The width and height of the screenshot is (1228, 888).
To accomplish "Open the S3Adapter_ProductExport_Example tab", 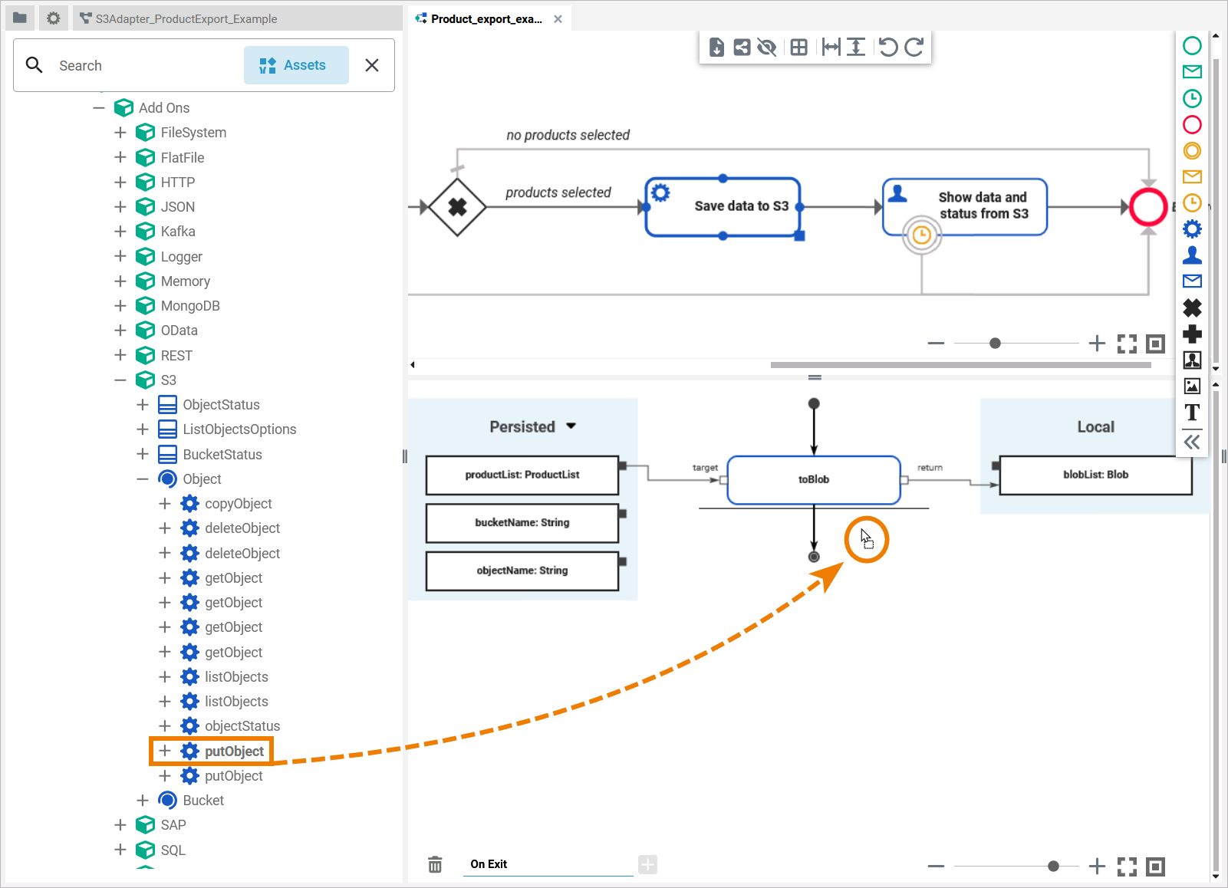I will [x=186, y=19].
